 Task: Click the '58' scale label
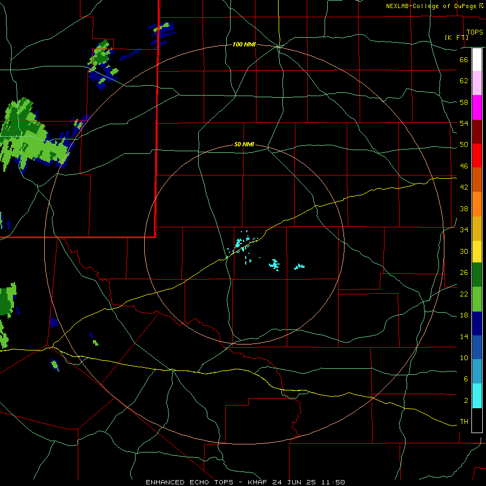pos(464,102)
